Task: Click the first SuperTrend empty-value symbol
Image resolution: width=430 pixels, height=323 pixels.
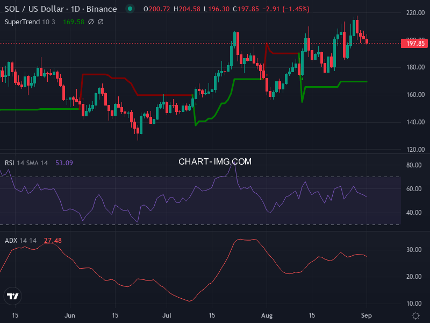Action: (91, 22)
